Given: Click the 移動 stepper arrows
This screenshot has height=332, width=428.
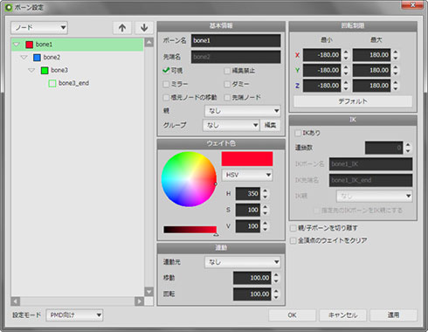Looking at the screenshot, I should point(276,278).
